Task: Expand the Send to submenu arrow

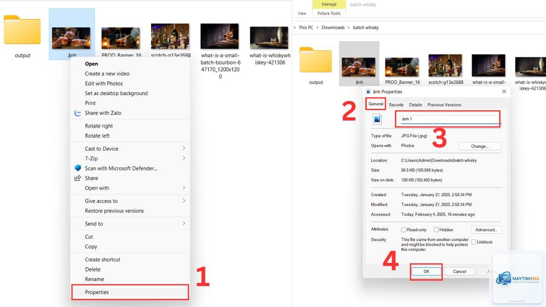Action: click(x=184, y=224)
